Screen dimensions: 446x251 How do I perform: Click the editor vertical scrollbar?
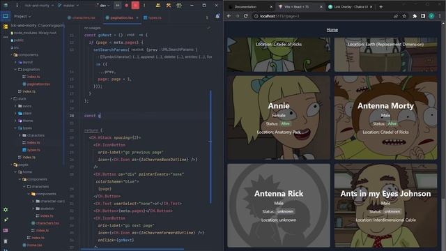210,146
